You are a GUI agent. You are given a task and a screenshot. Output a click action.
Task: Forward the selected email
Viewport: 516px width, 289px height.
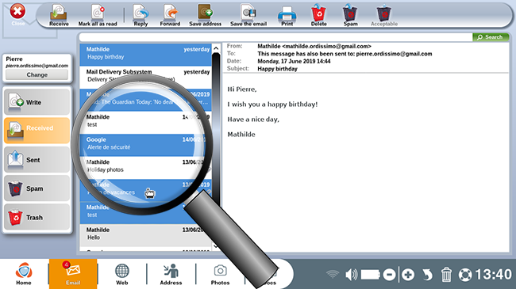[170, 15]
